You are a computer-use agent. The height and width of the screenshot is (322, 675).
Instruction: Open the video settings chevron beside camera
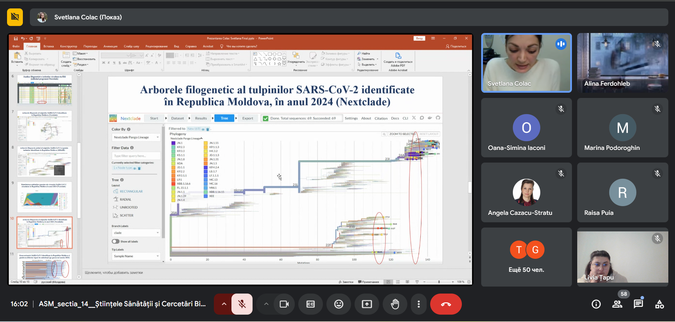coord(266,304)
